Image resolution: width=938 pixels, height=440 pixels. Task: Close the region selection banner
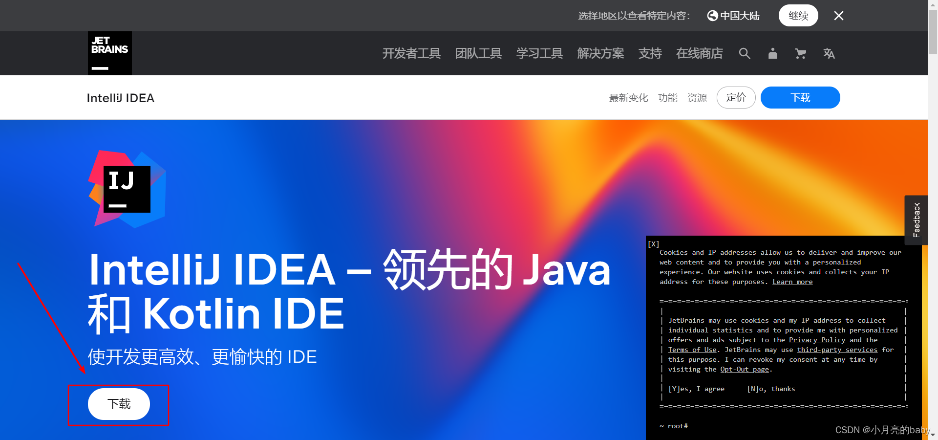(838, 16)
